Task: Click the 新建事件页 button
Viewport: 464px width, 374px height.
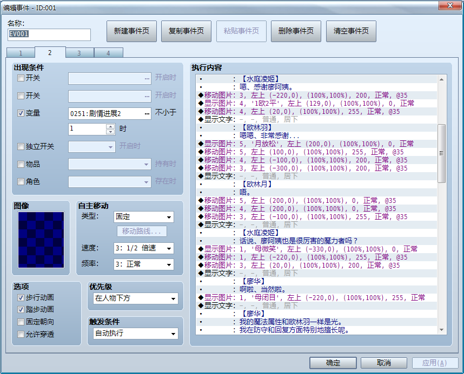Action: point(131,31)
